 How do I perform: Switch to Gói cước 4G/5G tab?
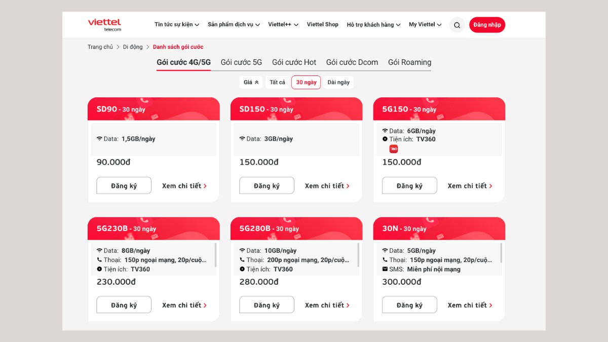[183, 62]
